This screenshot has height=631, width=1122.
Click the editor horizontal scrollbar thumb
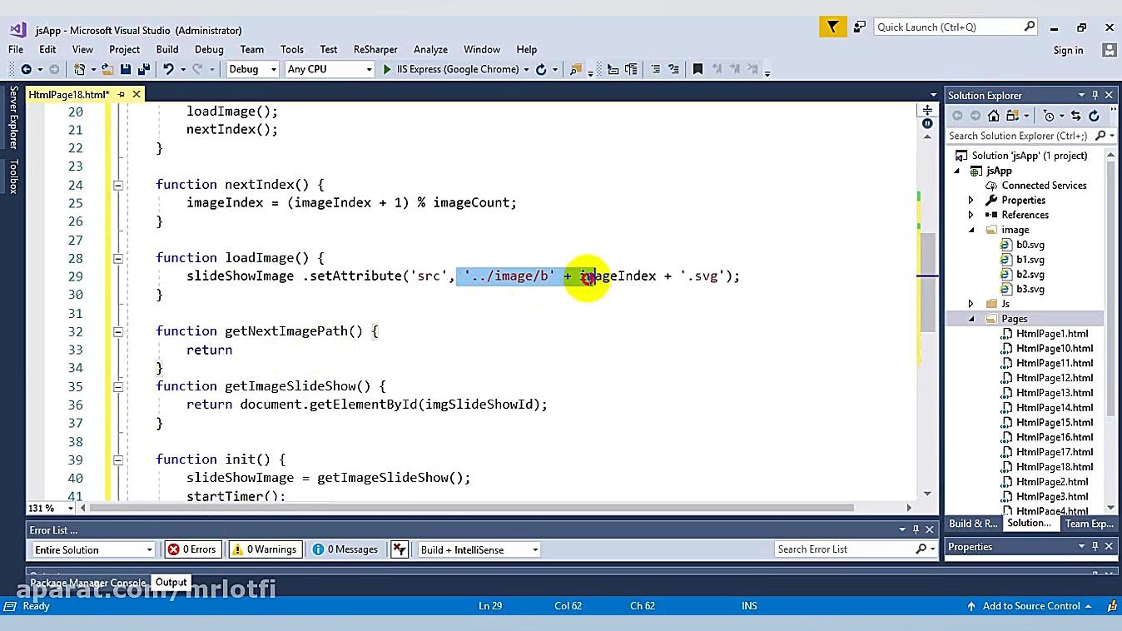pyautogui.click(x=472, y=508)
